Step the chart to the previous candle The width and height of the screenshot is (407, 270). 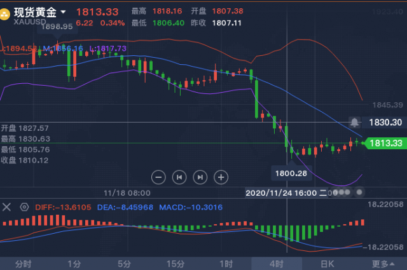tap(179, 177)
